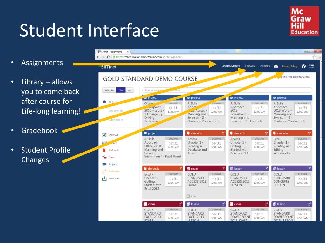325x243 pixels.
Task: Click the Lessons filter icon
Action: (x=104, y=143)
